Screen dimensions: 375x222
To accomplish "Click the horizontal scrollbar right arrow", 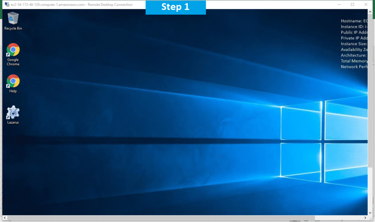I will tap(366, 218).
